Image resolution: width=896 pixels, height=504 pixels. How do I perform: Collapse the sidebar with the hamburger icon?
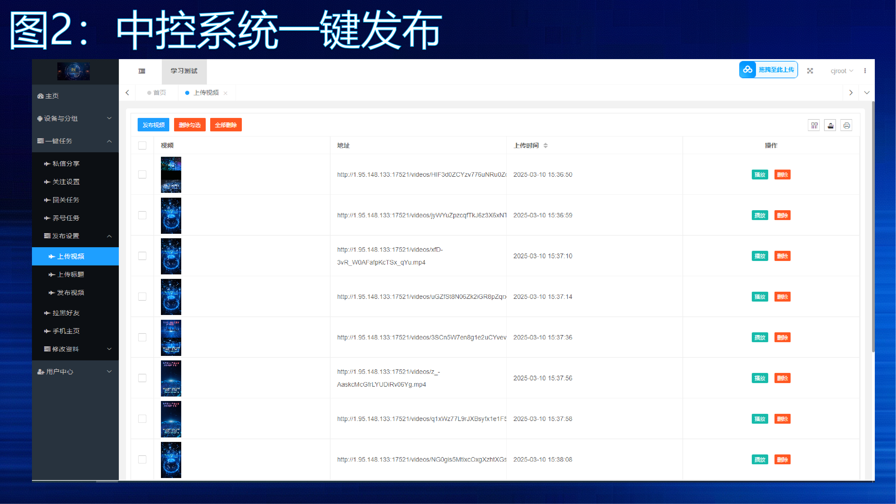click(x=142, y=71)
